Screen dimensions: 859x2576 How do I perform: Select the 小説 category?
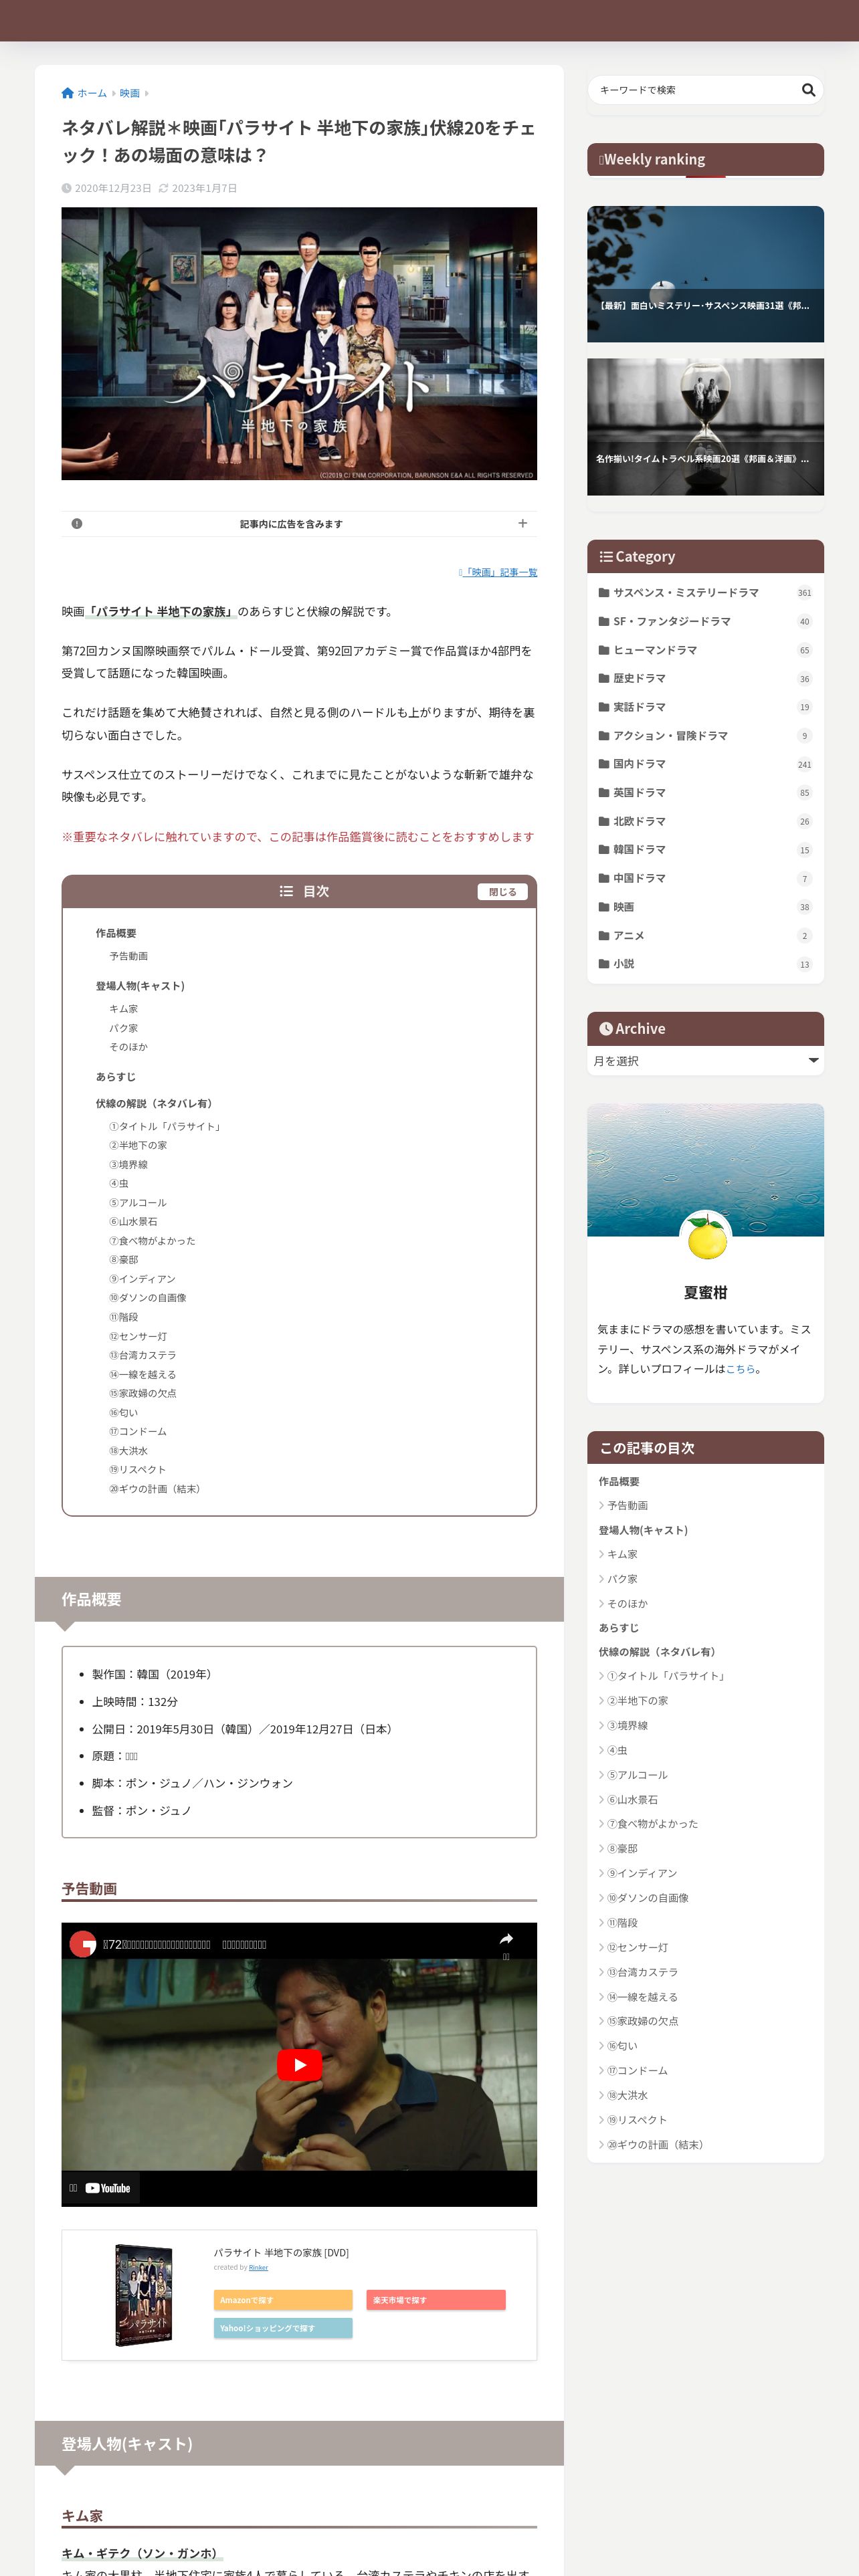pyautogui.click(x=706, y=964)
